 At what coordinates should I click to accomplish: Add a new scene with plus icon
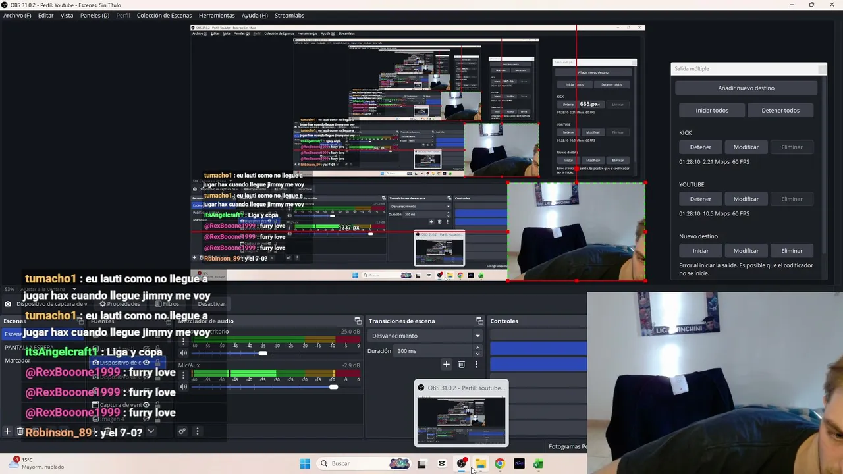point(7,431)
